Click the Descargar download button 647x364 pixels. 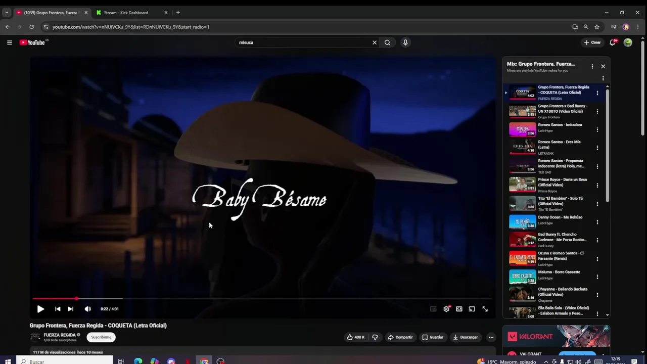[x=466, y=337]
